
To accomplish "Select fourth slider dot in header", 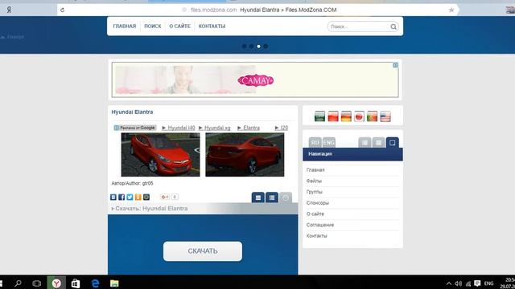I will pyautogui.click(x=266, y=47).
